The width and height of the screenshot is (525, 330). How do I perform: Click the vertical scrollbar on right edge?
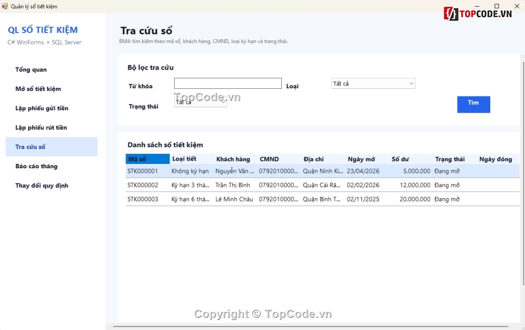[x=523, y=174]
